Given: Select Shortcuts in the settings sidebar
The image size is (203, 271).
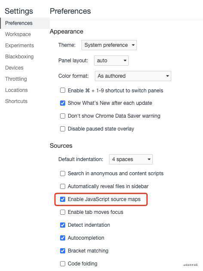Looking at the screenshot, I should tap(16, 101).
